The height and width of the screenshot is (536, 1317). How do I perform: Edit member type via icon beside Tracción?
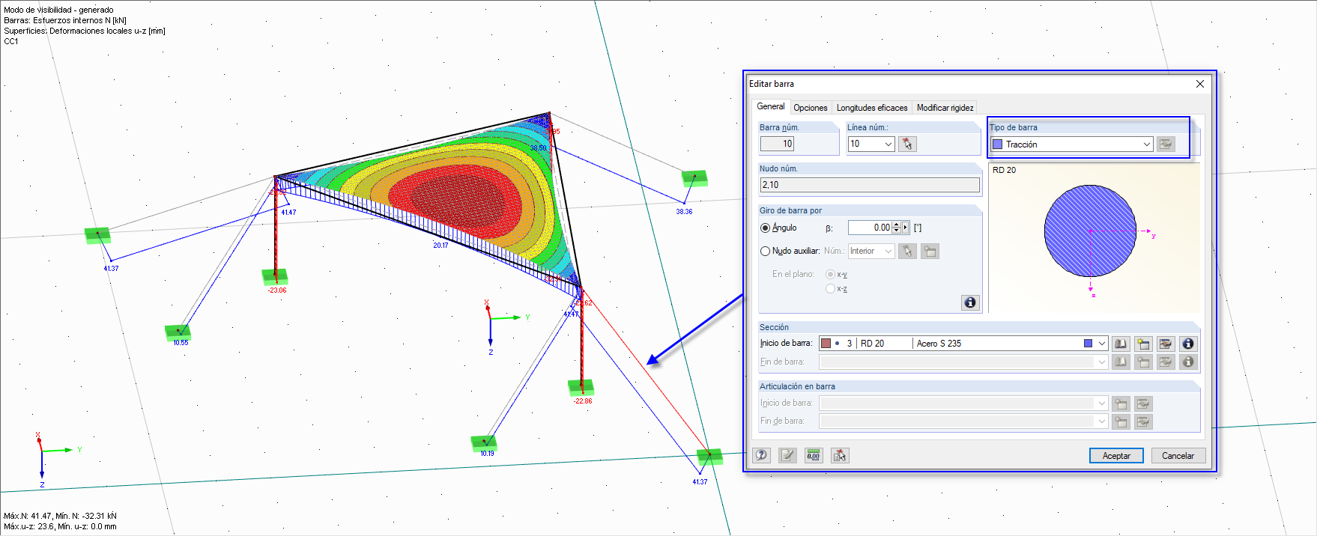[1166, 144]
